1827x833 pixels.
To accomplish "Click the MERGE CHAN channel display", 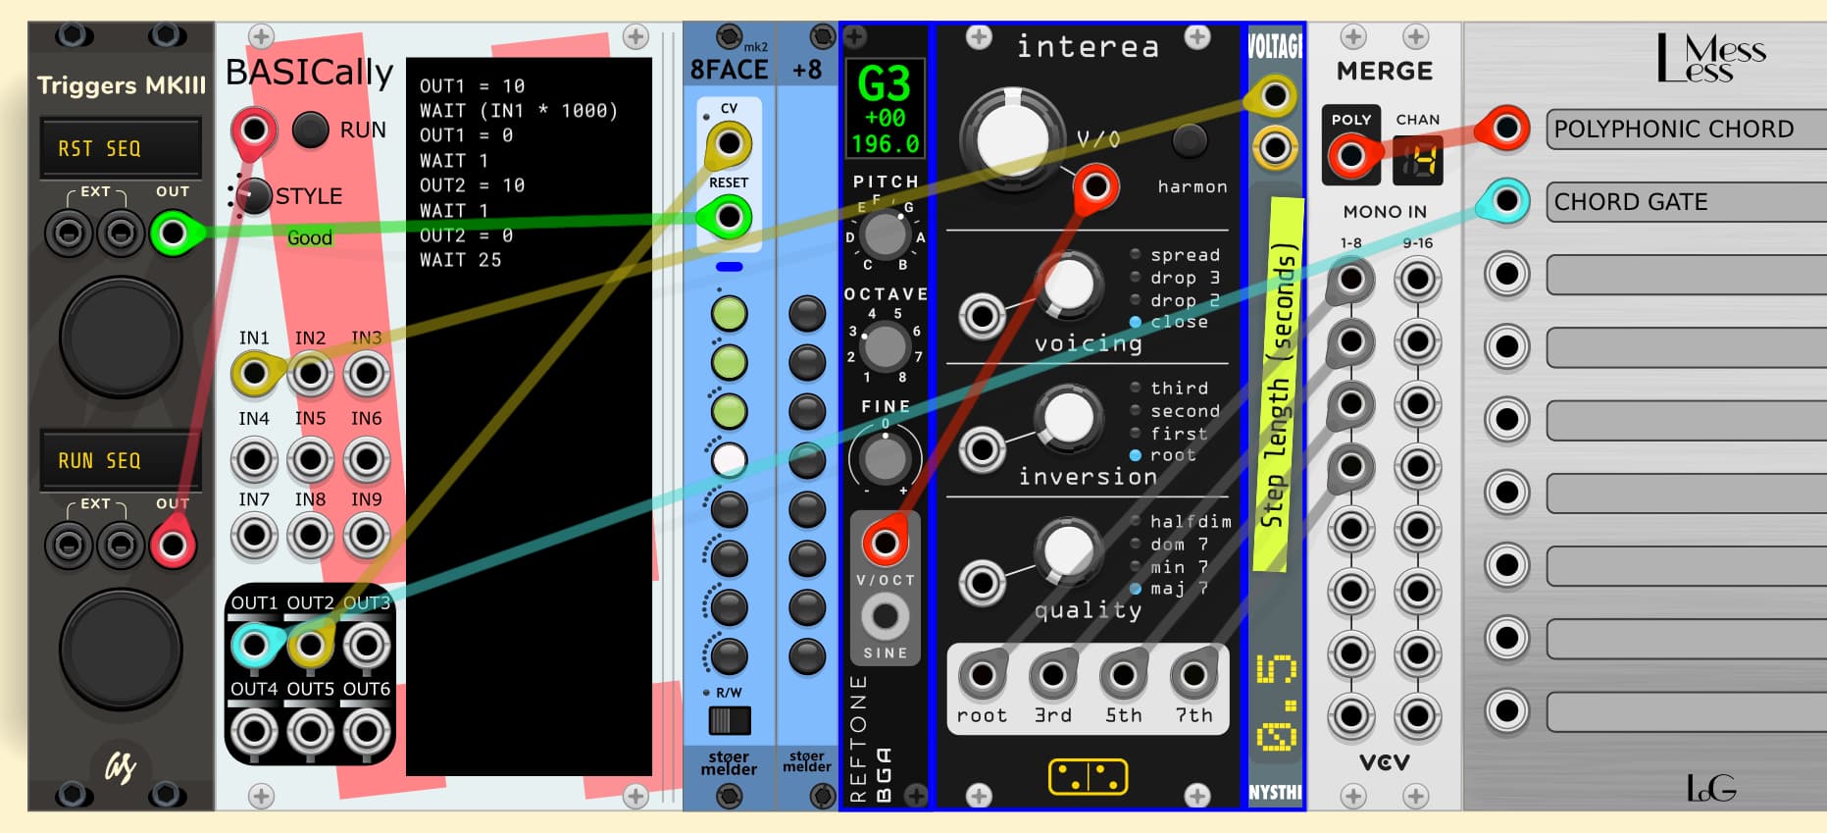I will [1418, 160].
